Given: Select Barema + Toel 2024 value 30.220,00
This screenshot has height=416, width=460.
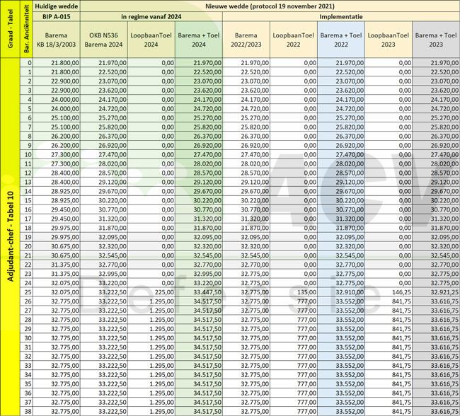Looking at the screenshot, I should coord(199,200).
